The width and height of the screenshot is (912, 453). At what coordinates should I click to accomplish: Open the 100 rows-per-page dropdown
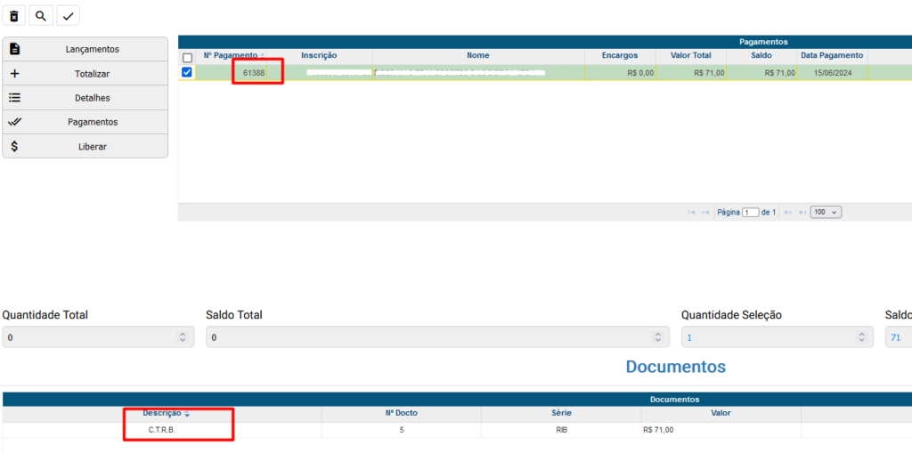826,212
